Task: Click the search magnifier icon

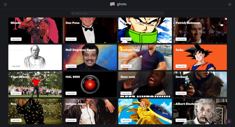Action: click(73, 13)
